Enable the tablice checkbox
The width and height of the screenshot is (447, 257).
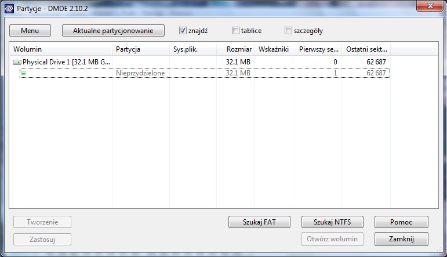click(235, 31)
